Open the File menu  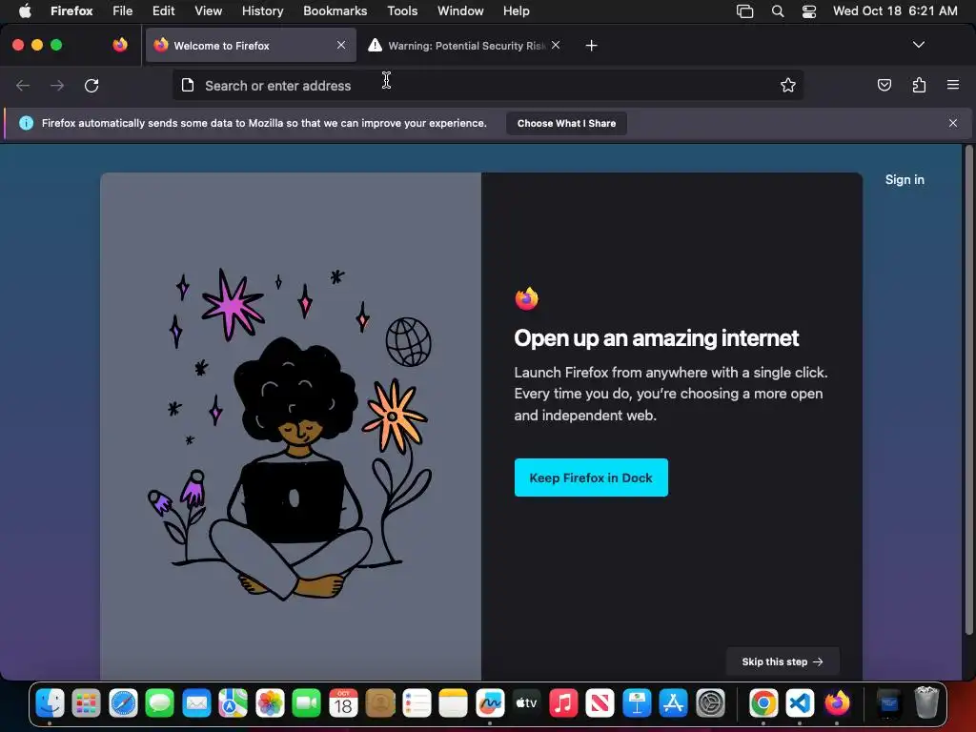123,10
